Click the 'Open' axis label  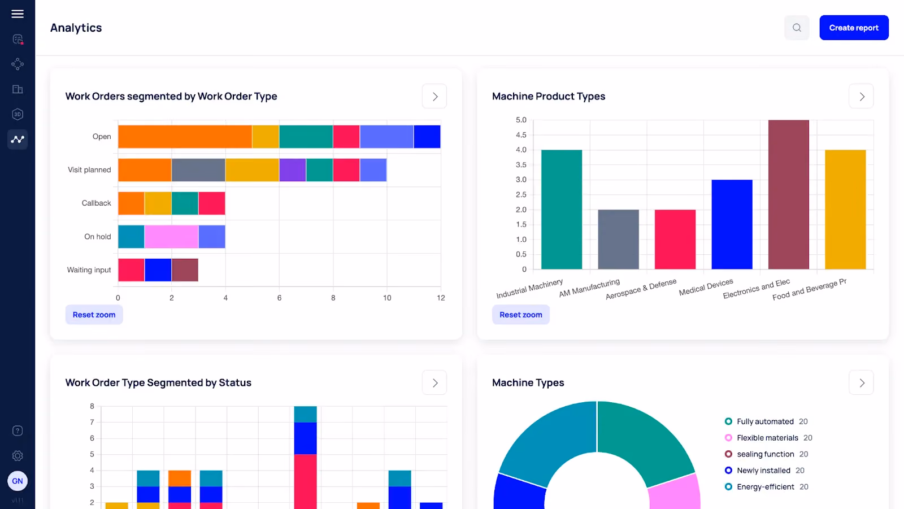point(102,137)
